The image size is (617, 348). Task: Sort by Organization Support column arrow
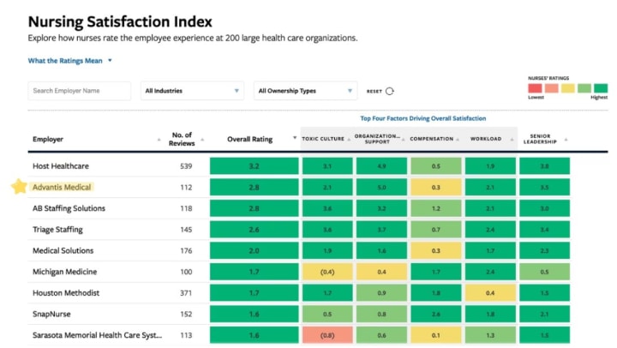404,140
